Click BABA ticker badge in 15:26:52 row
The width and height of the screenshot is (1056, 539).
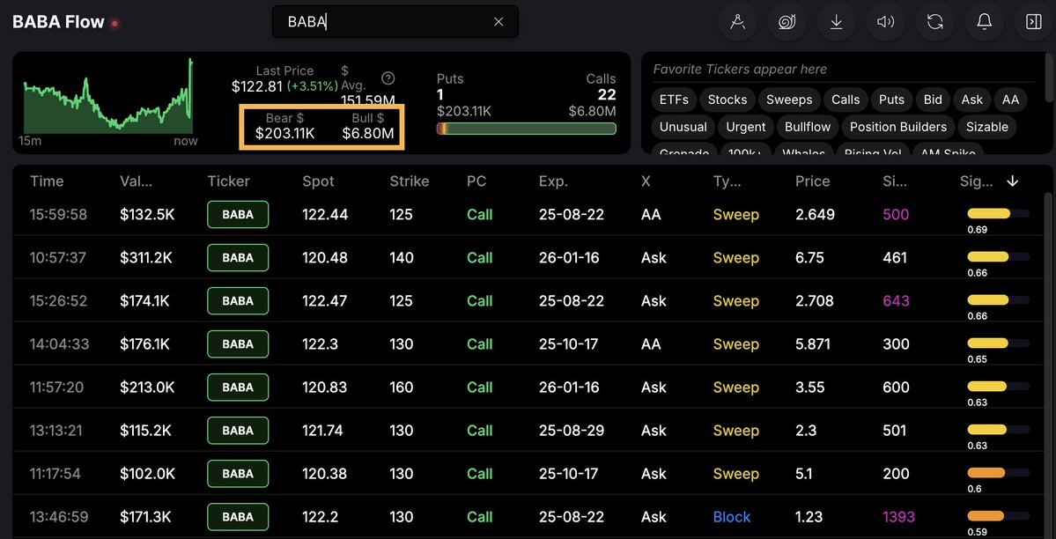click(238, 301)
